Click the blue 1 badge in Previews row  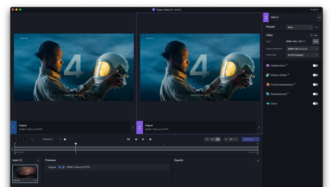(x=60, y=167)
